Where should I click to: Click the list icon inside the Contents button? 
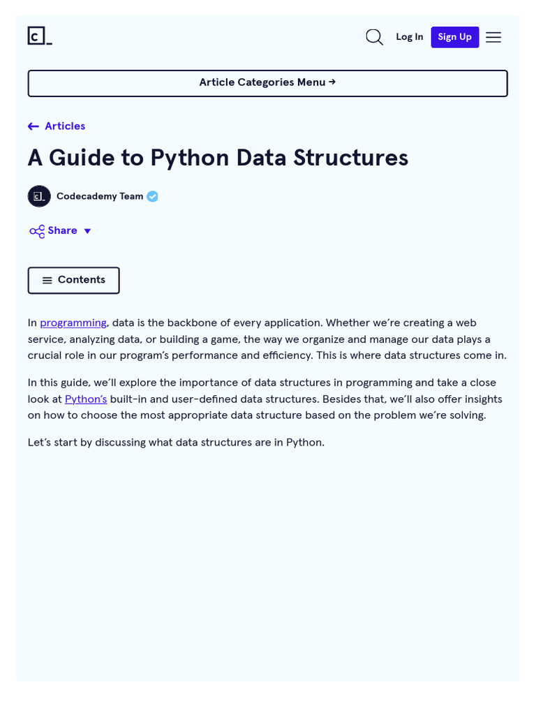click(47, 281)
